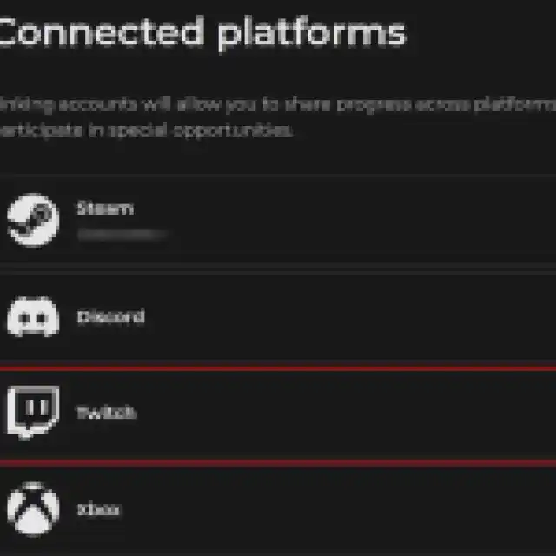Viewport: 556px width, 556px height.
Task: Click the divider above the Steam row
Action: pyautogui.click(x=278, y=175)
